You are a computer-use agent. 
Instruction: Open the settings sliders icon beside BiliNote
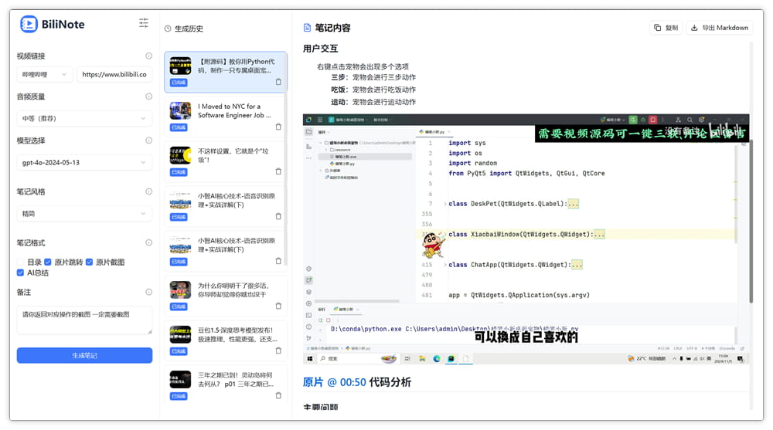pos(144,23)
